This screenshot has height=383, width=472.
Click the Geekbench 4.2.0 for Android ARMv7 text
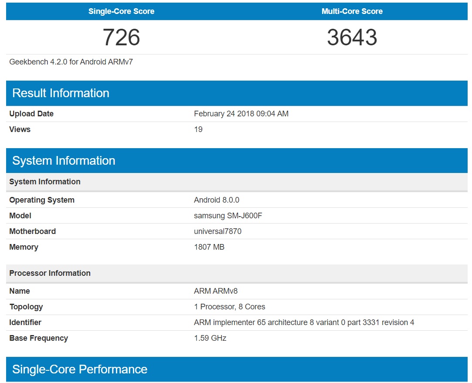pos(71,62)
